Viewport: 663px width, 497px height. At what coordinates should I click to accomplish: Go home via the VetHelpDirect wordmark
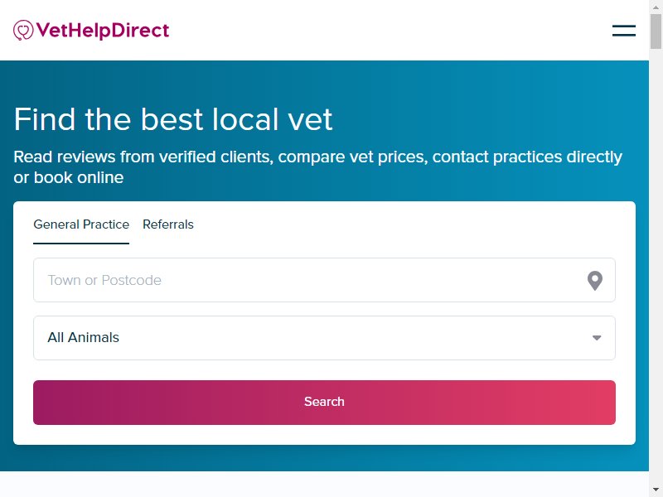[x=102, y=31]
